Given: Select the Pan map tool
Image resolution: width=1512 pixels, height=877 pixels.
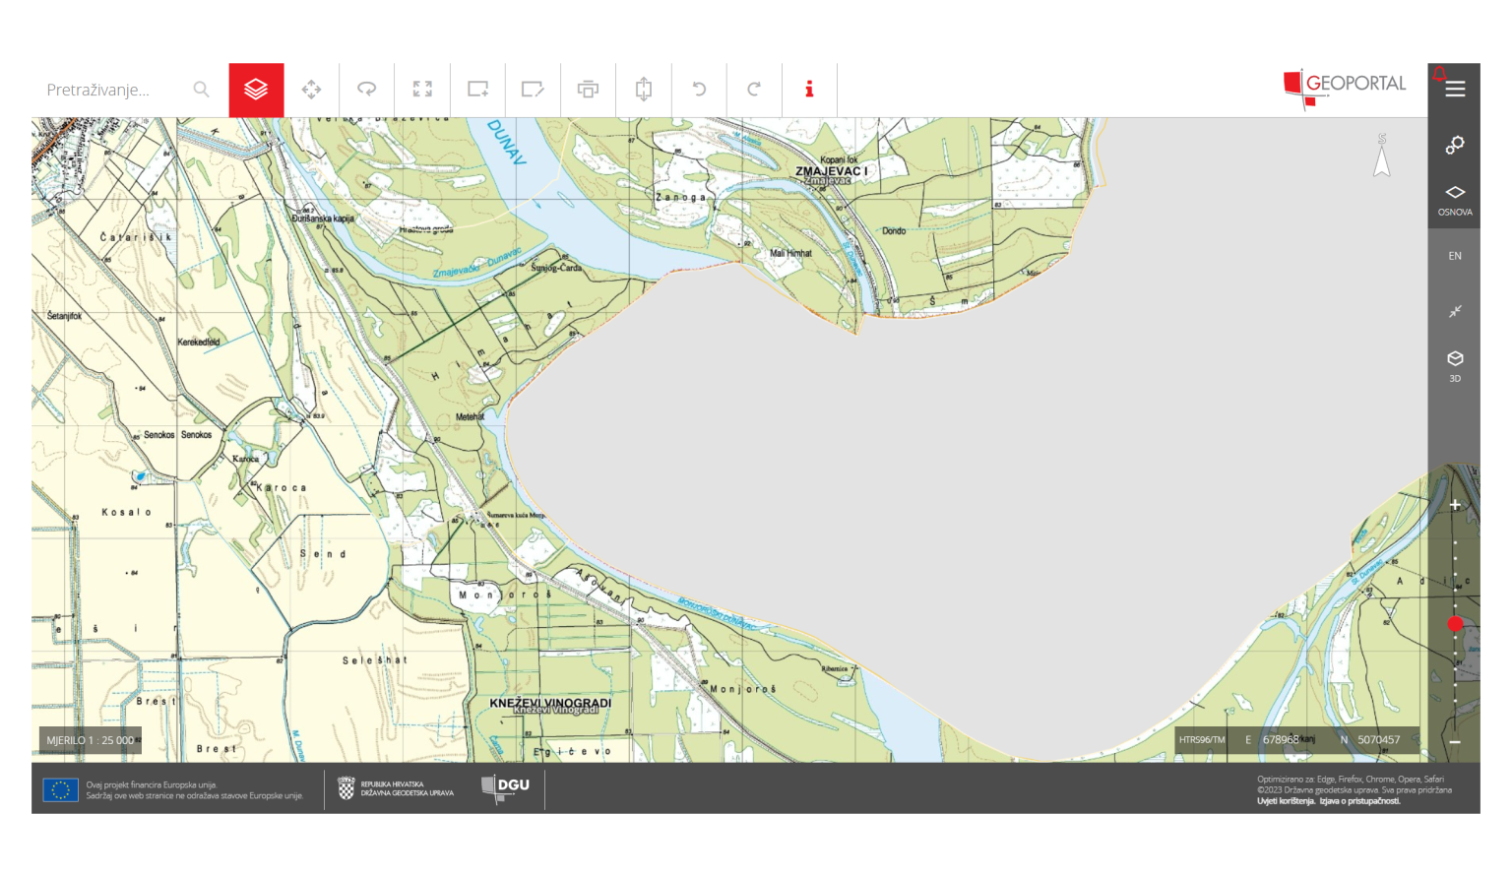Looking at the screenshot, I should [x=312, y=89].
